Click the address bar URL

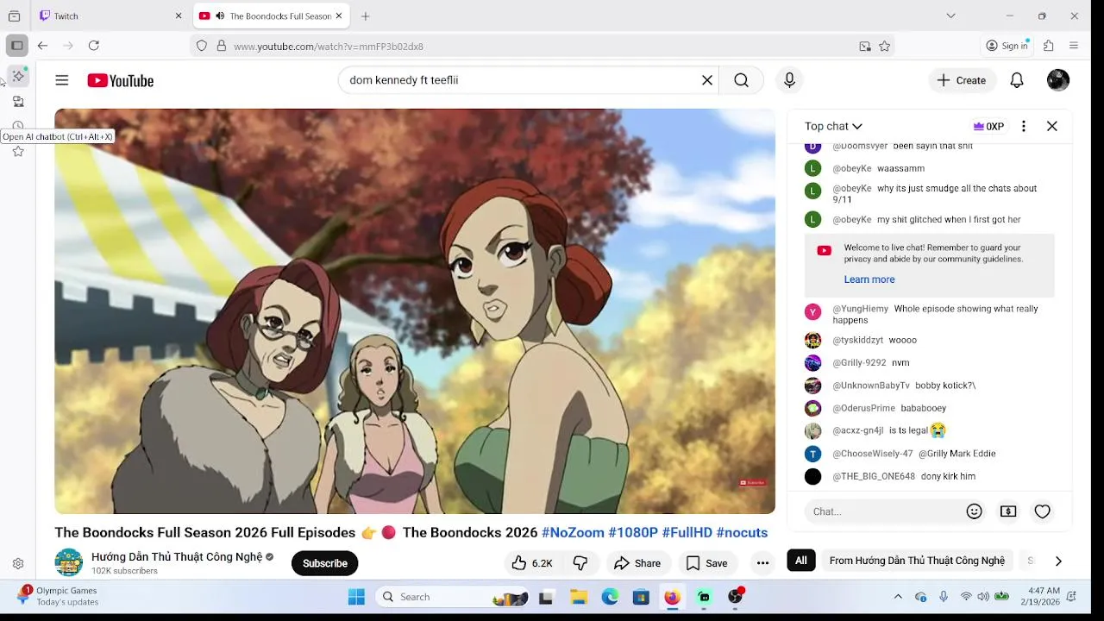[329, 47]
